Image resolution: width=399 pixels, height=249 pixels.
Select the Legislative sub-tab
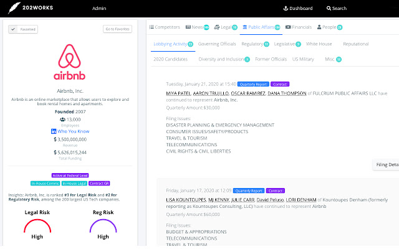point(287,44)
